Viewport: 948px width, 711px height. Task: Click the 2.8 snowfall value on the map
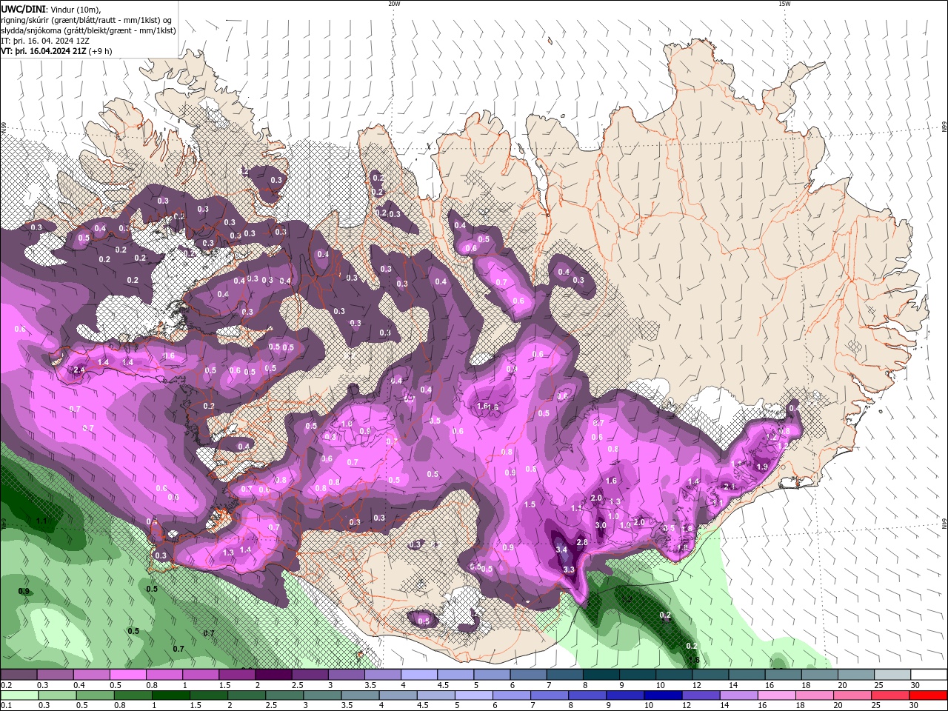pyautogui.click(x=582, y=542)
